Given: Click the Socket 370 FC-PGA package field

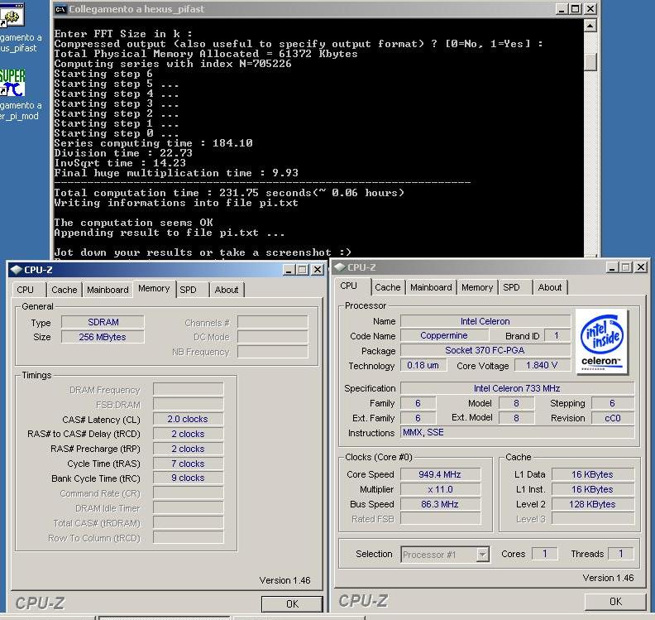Looking at the screenshot, I should (x=485, y=350).
